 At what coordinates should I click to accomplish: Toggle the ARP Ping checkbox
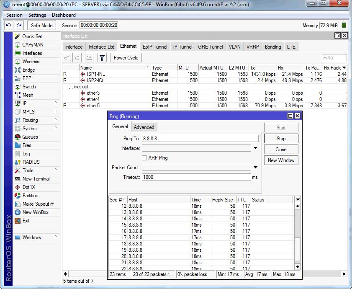[144, 158]
